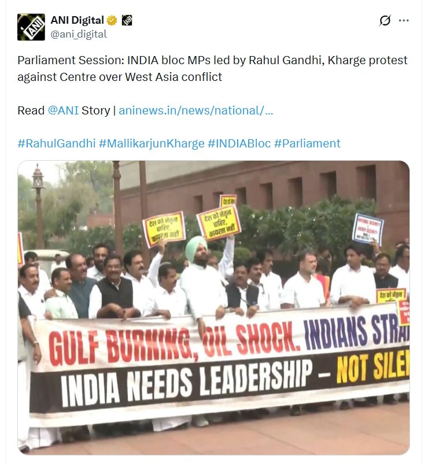Viewport: 428px width, 463px height.
Task: Click the 'Read' word before @ANI
Action: (x=31, y=110)
